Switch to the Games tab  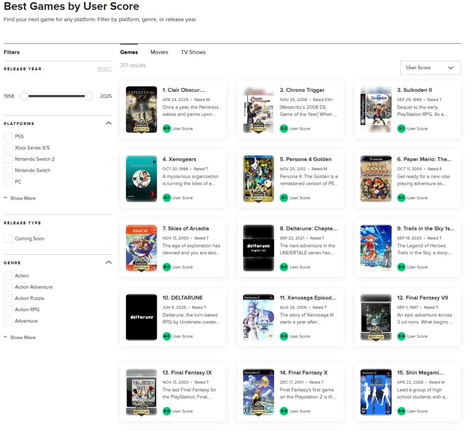(129, 52)
